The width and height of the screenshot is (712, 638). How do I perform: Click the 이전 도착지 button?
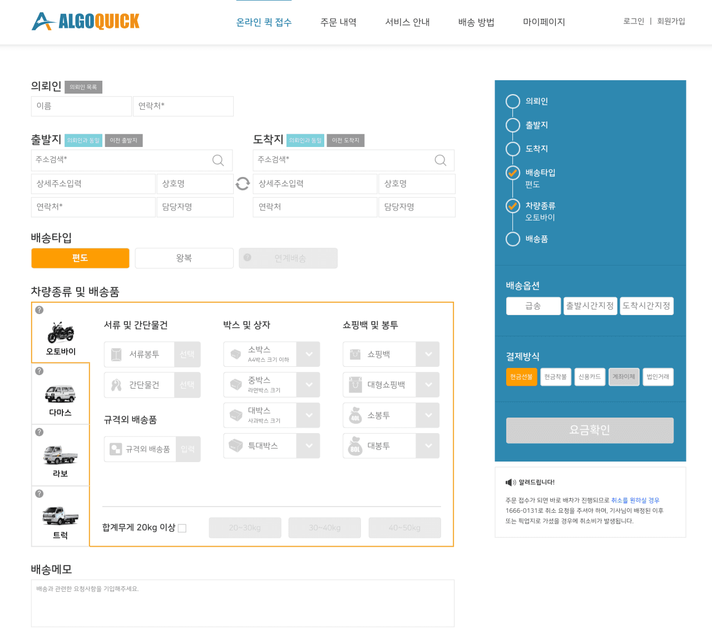345,140
